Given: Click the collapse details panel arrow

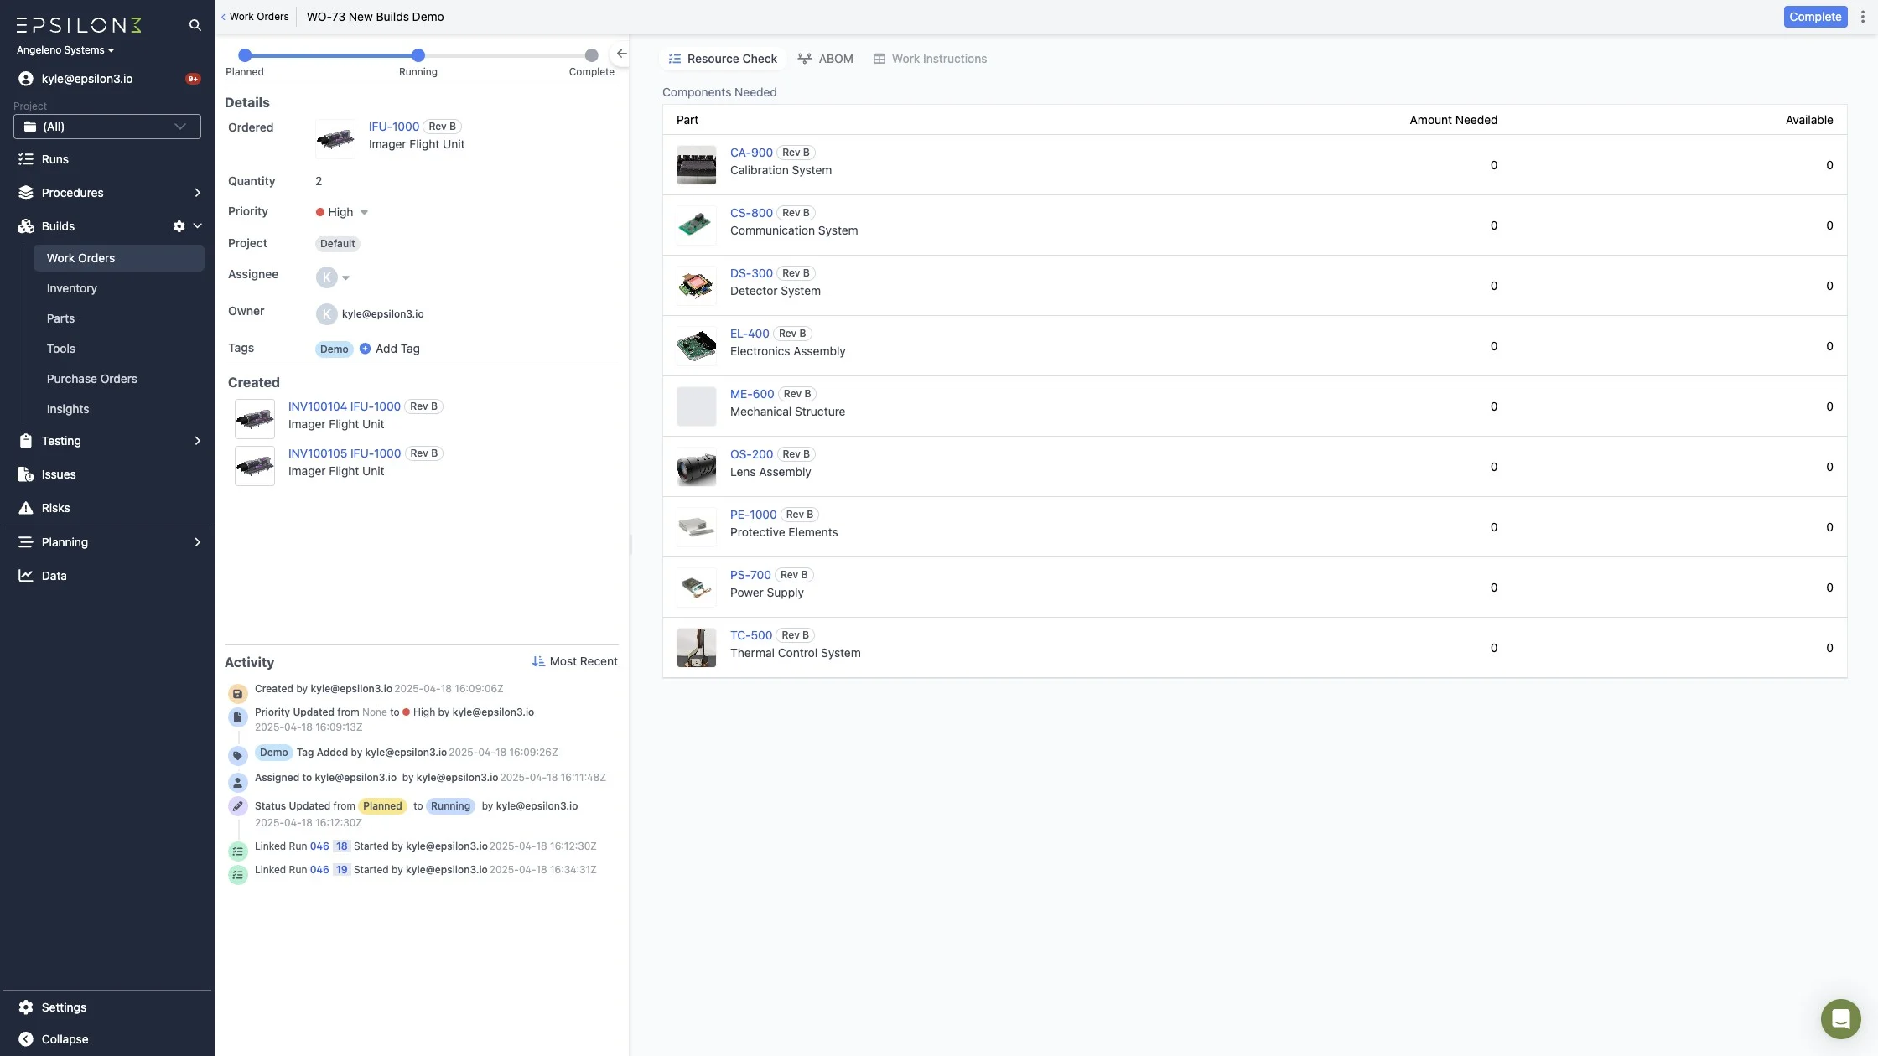Looking at the screenshot, I should [621, 54].
